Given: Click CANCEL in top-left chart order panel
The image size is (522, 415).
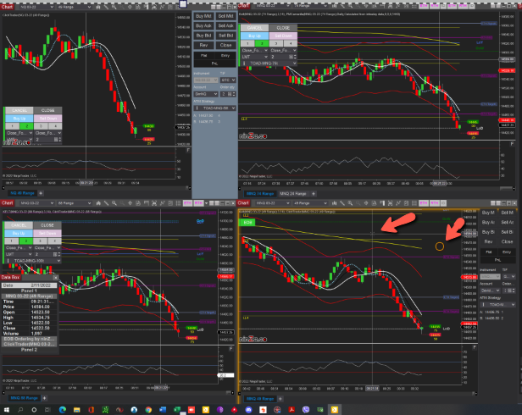Looking at the screenshot, I should tap(19, 110).
